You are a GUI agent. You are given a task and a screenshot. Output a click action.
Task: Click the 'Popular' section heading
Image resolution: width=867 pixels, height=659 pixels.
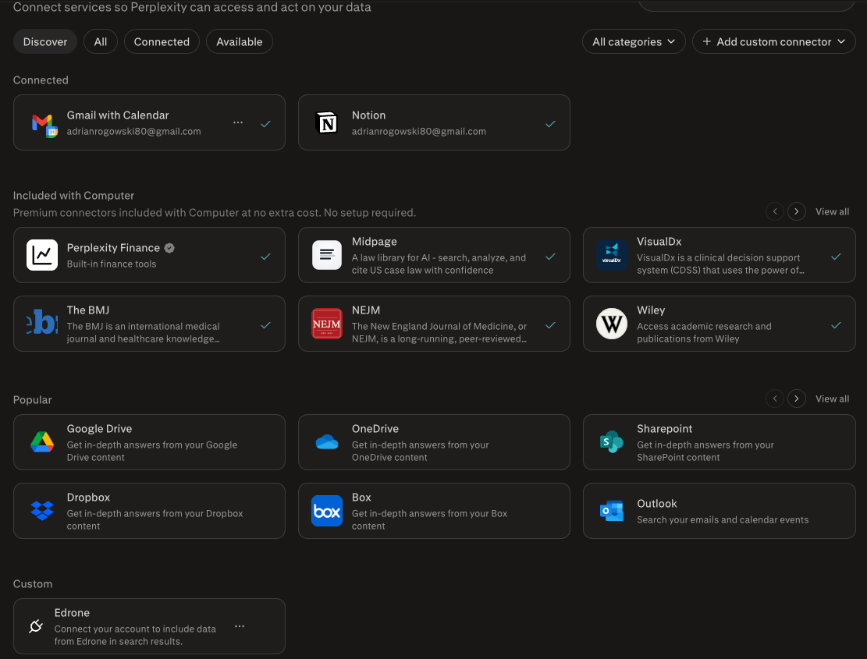click(x=32, y=400)
